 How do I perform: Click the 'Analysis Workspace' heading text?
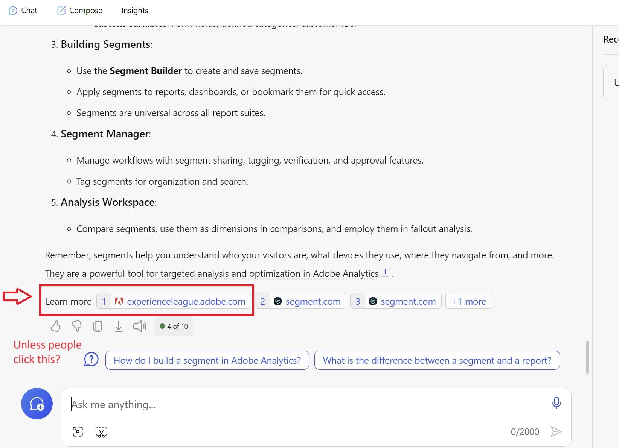click(108, 202)
